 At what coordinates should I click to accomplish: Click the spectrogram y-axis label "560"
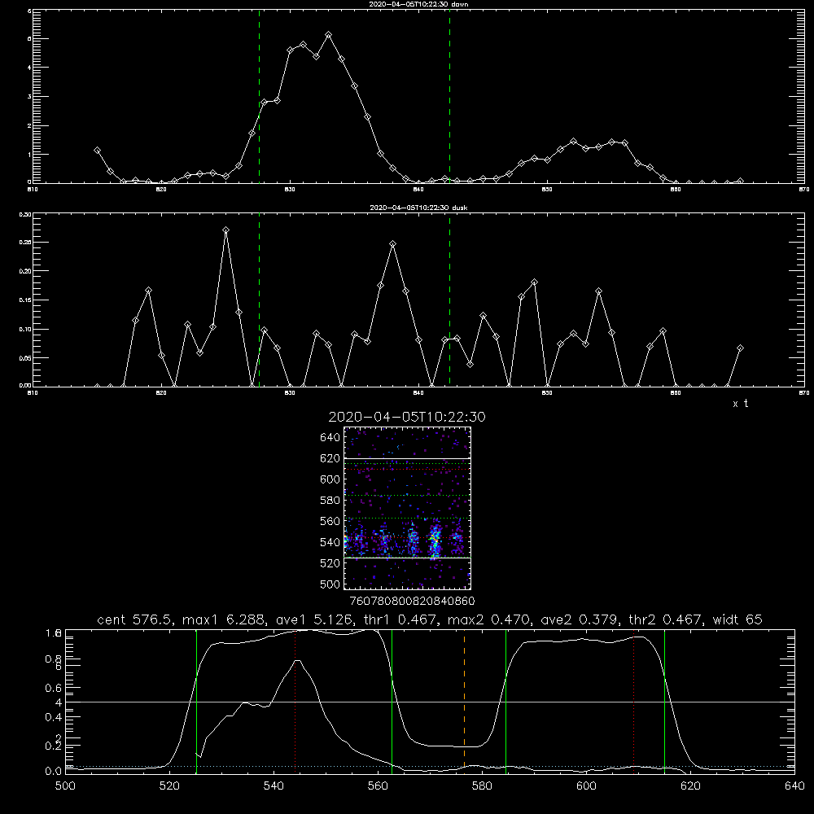click(x=330, y=521)
